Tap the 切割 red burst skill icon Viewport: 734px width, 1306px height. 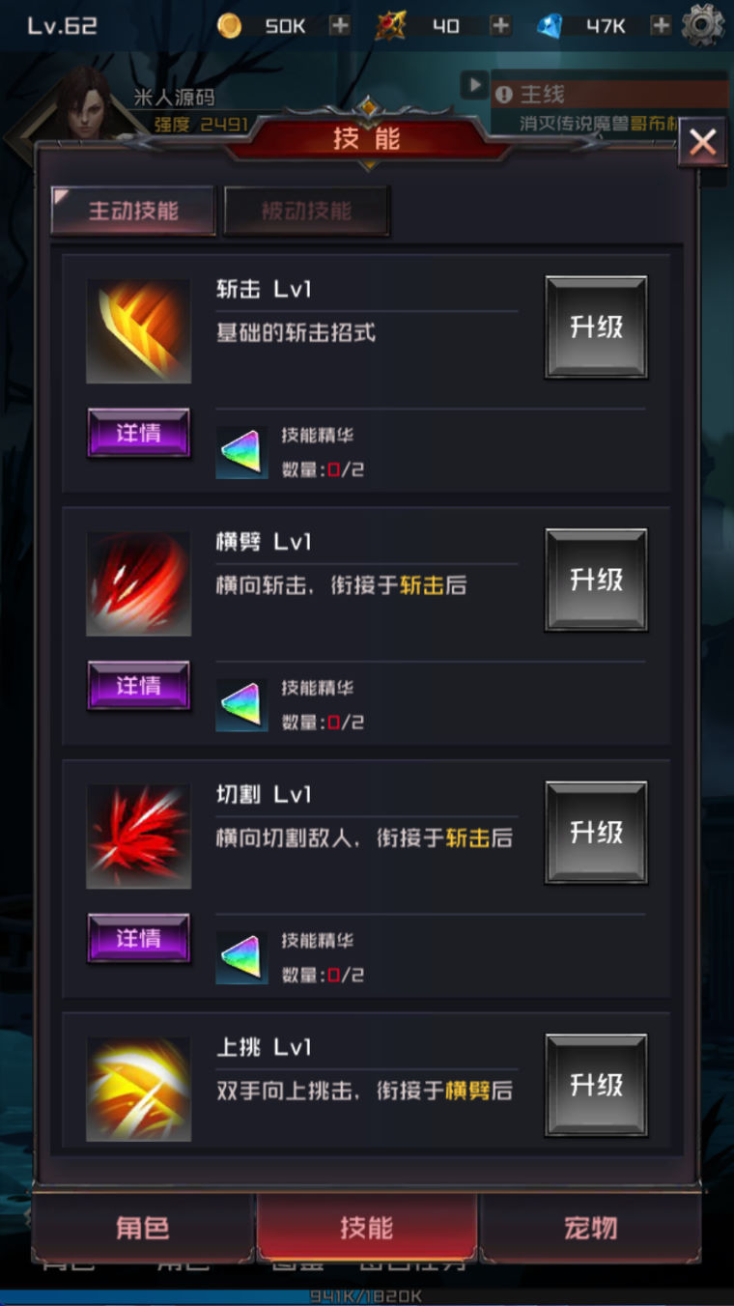(x=138, y=837)
